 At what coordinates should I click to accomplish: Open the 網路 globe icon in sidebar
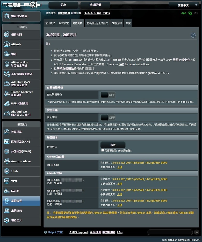click(7, 54)
